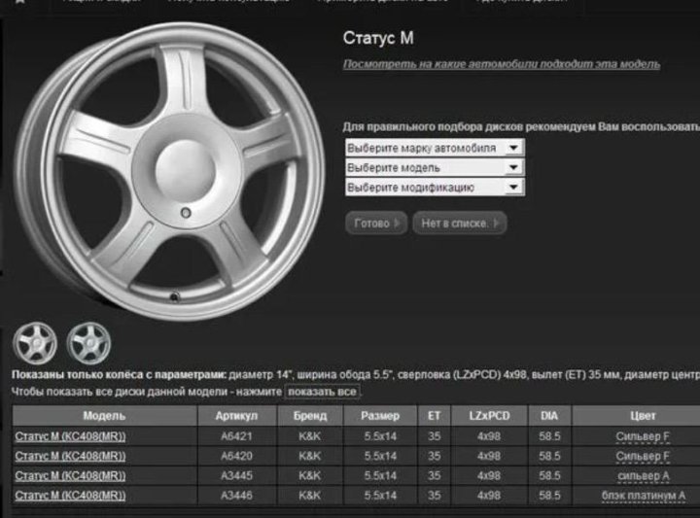Open the Статус М link in row A3446

pyautogui.click(x=70, y=496)
